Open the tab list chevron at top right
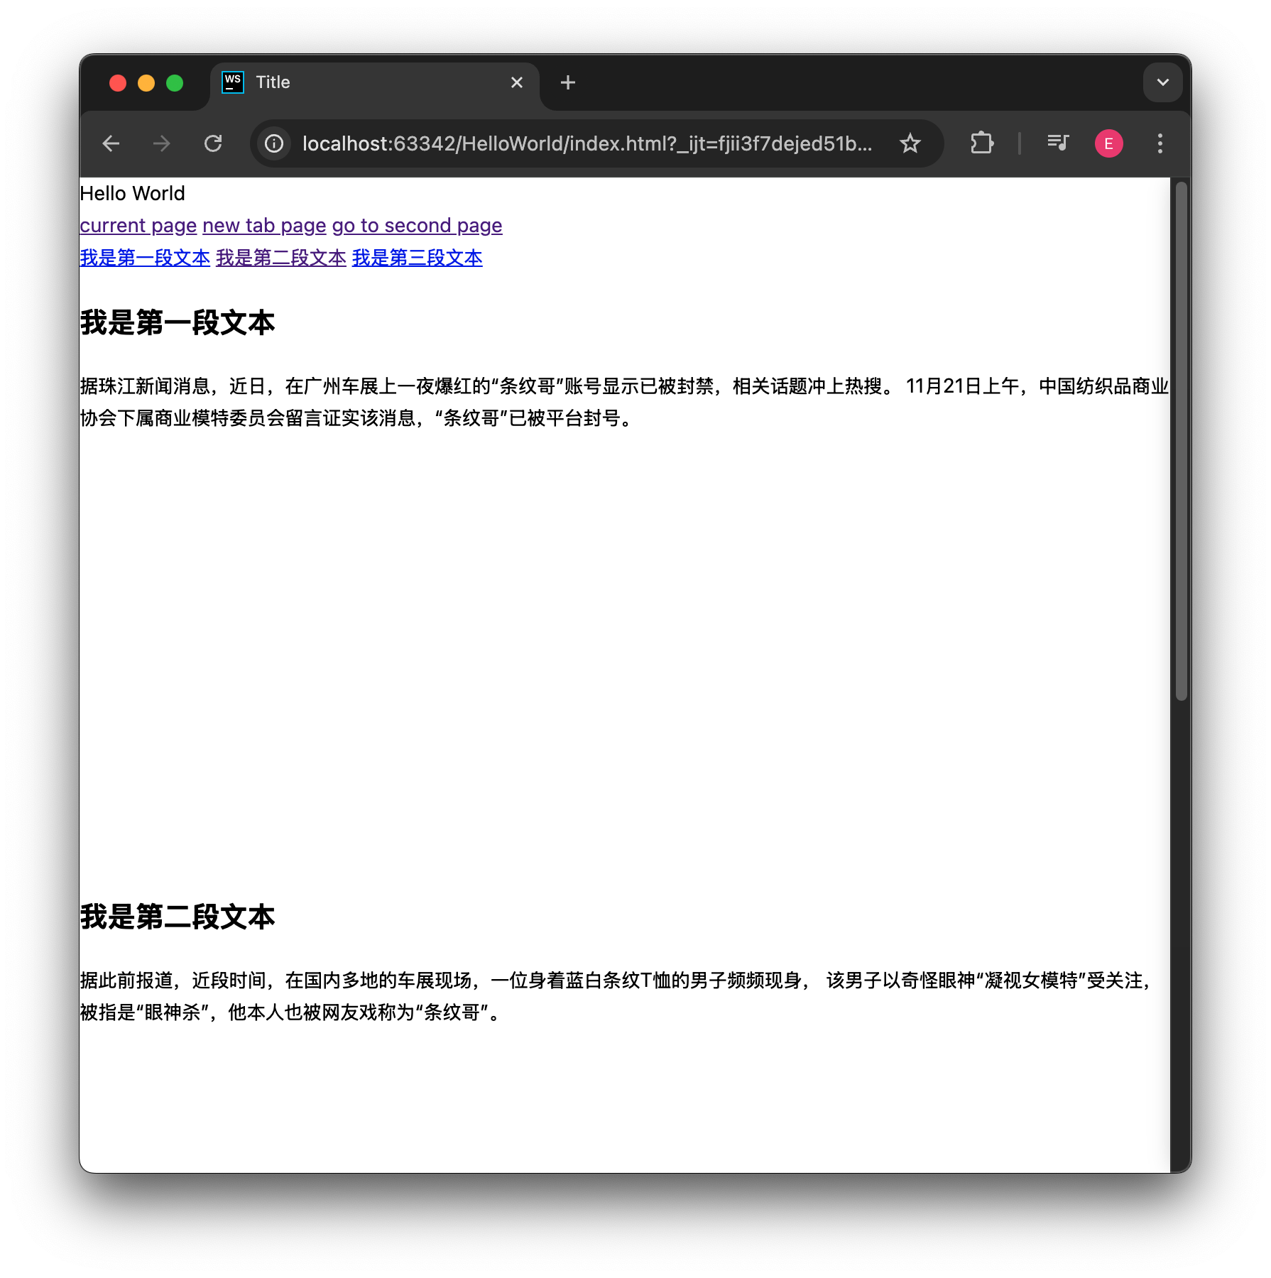This screenshot has height=1278, width=1271. 1162,82
